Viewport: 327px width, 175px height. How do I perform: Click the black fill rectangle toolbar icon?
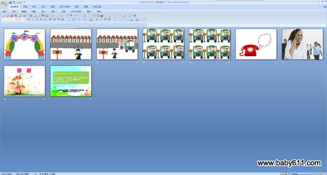(102, 15)
